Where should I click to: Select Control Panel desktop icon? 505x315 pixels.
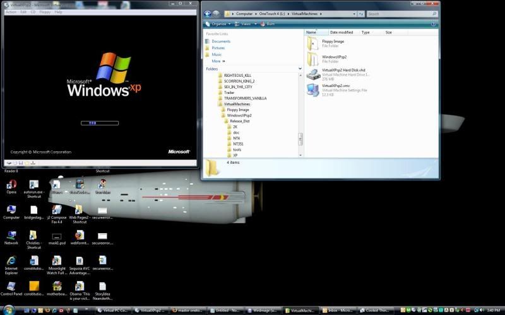pyautogui.click(x=11, y=289)
